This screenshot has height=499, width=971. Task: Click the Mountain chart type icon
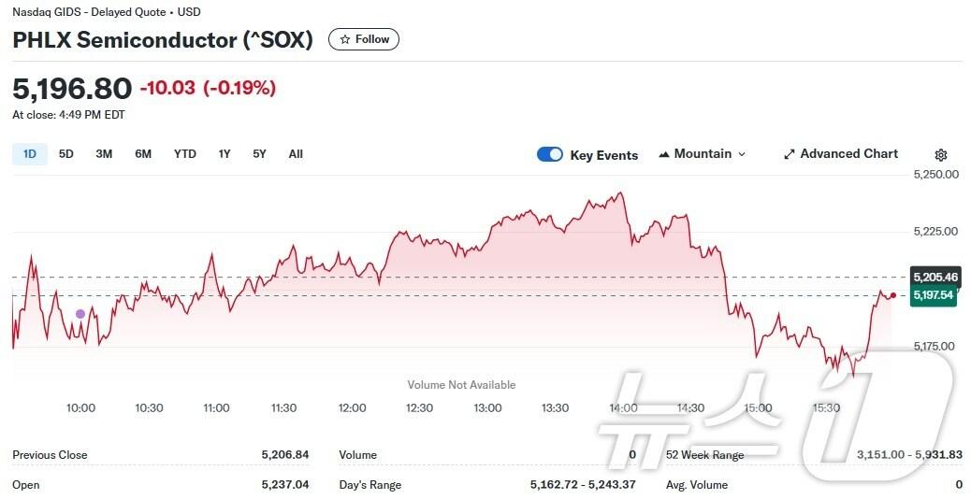(664, 154)
